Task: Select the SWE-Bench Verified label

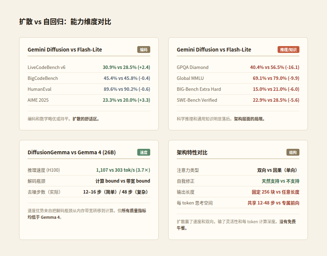Action: 197,100
